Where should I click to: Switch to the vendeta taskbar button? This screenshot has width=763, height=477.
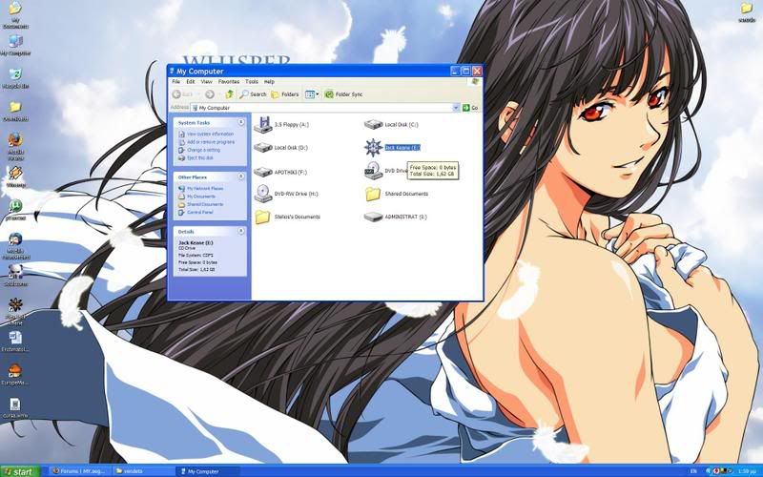(x=143, y=471)
